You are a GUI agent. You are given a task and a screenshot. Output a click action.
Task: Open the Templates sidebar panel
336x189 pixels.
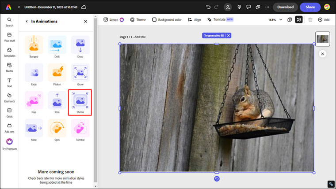pyautogui.click(x=9, y=52)
